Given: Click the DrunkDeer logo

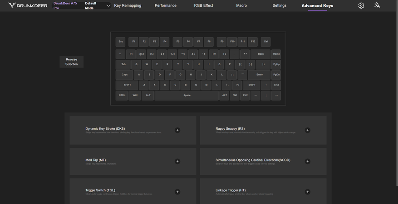Looking at the screenshot, I should [x=28, y=5].
